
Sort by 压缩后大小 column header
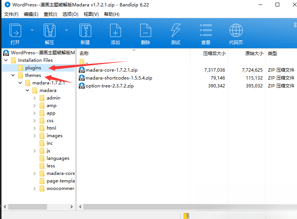[x=214, y=54]
